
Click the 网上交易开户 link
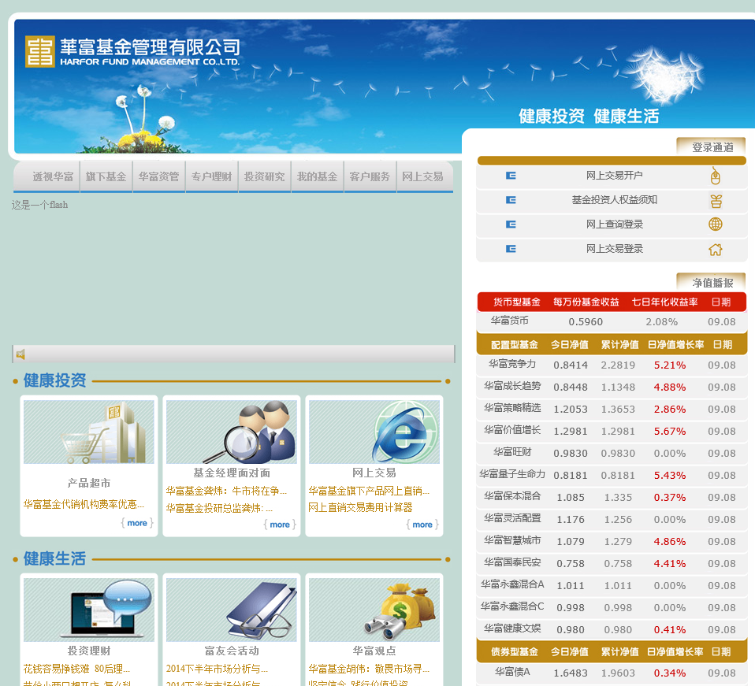615,176
